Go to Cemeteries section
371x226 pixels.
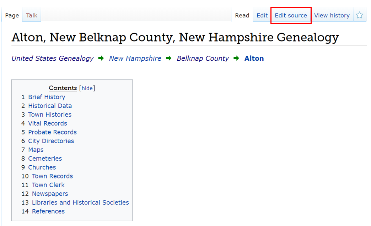click(45, 159)
